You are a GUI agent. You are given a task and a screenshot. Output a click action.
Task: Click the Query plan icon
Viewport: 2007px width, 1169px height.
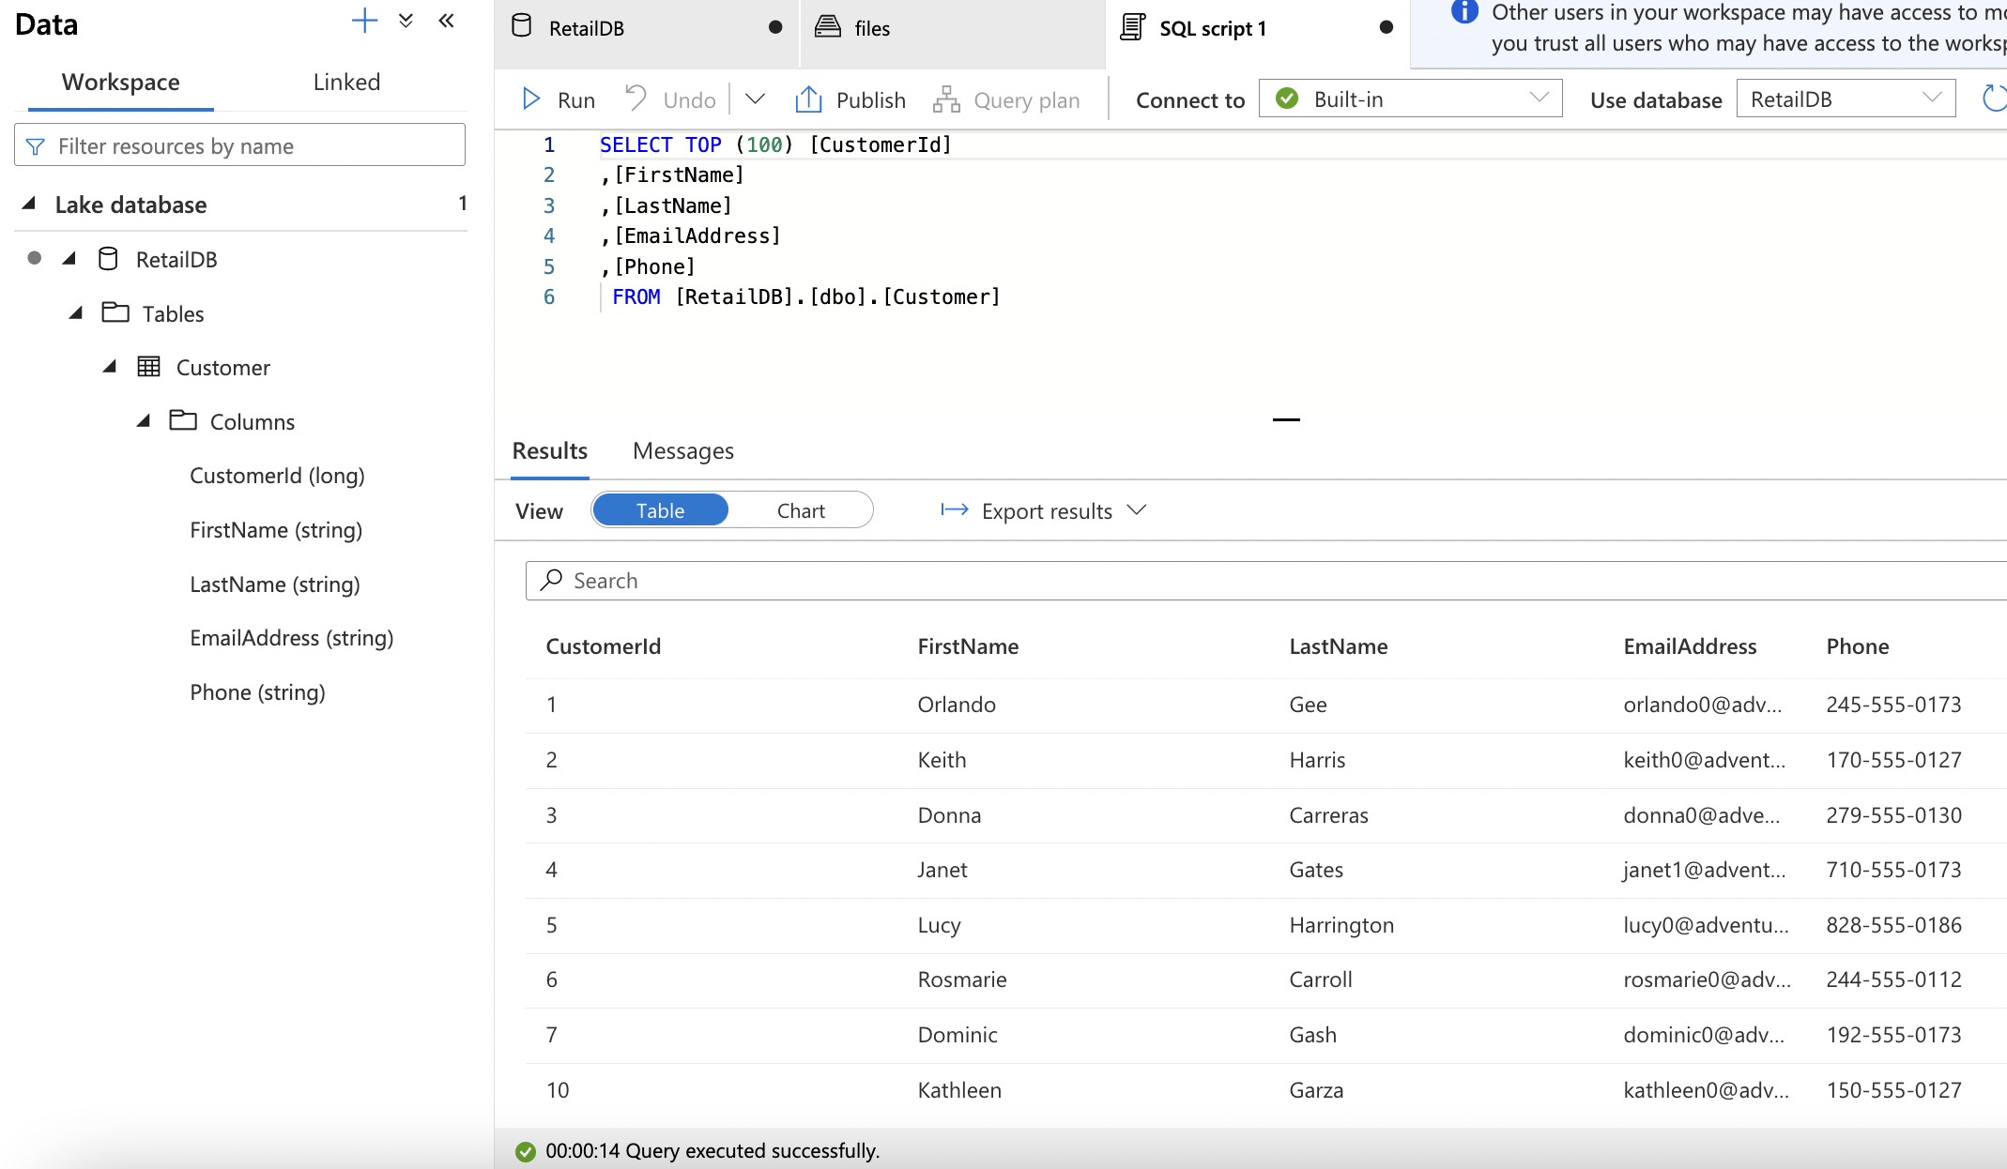pyautogui.click(x=946, y=99)
